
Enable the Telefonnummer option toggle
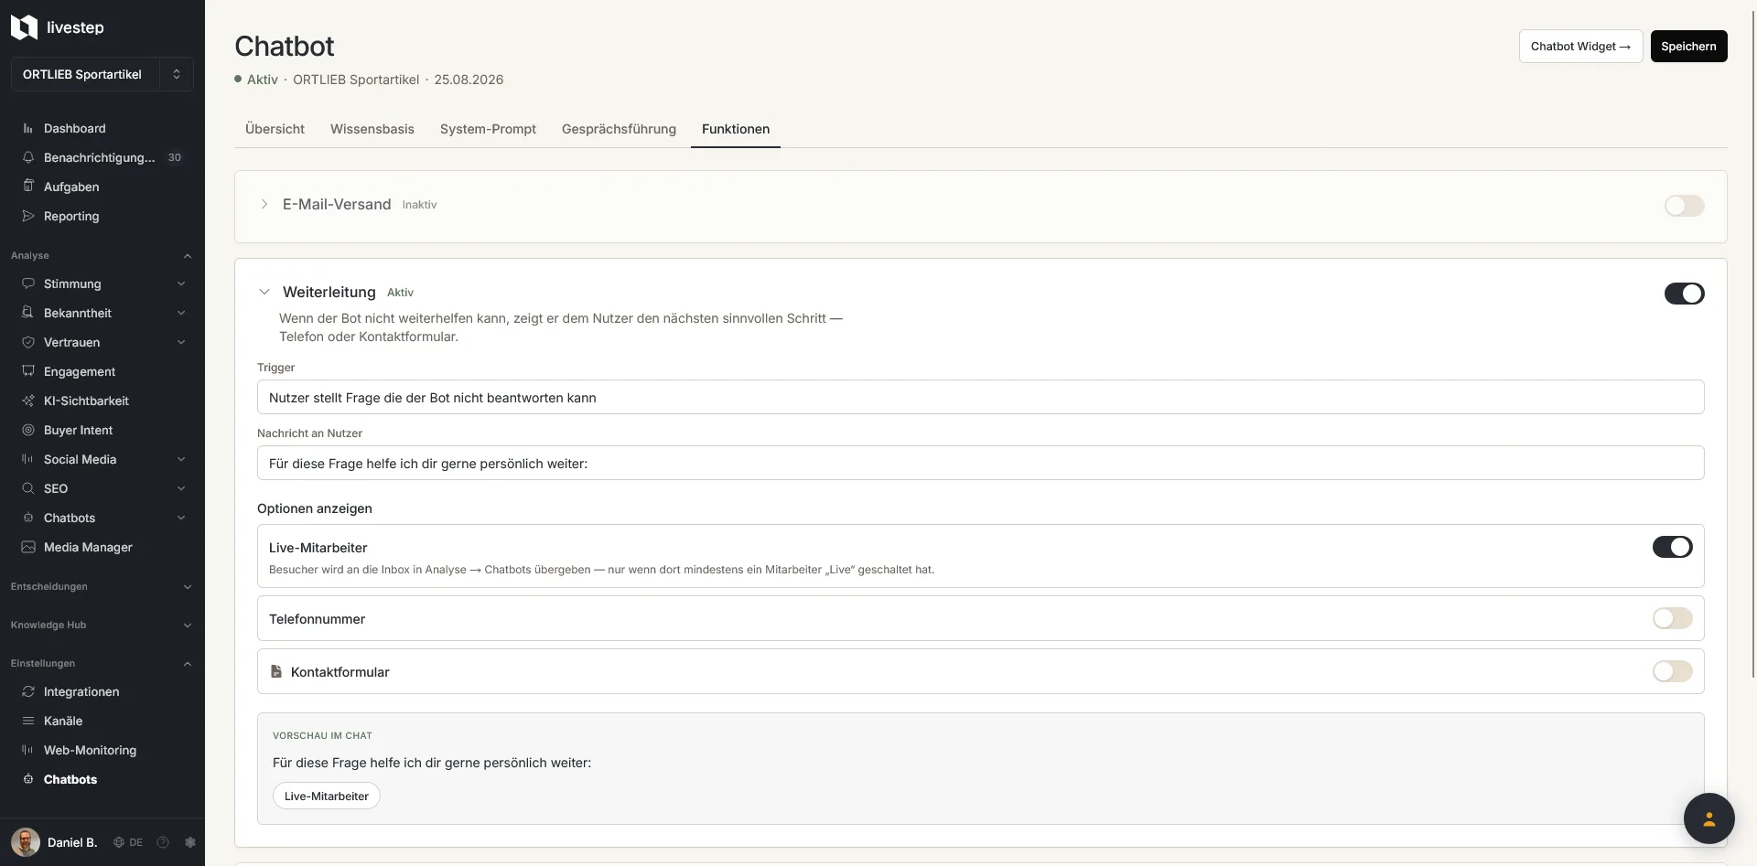(x=1672, y=618)
